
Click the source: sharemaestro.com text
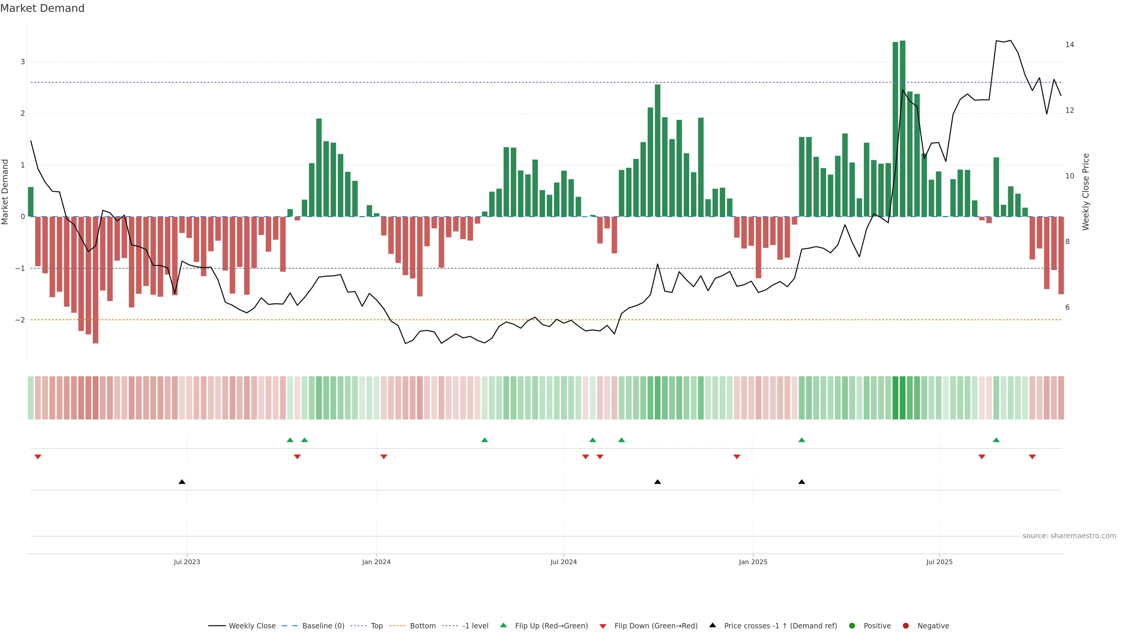coord(1069,536)
